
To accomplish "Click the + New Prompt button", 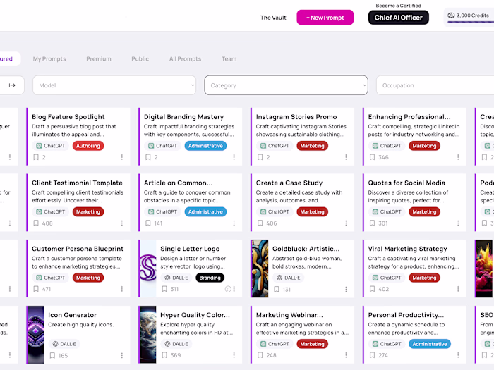I will coord(325,18).
